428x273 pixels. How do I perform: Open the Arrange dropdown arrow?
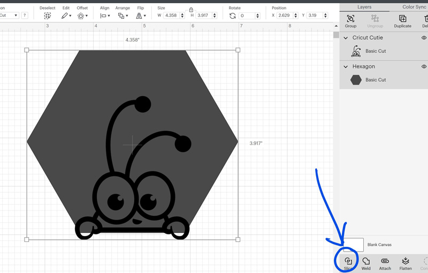point(127,16)
